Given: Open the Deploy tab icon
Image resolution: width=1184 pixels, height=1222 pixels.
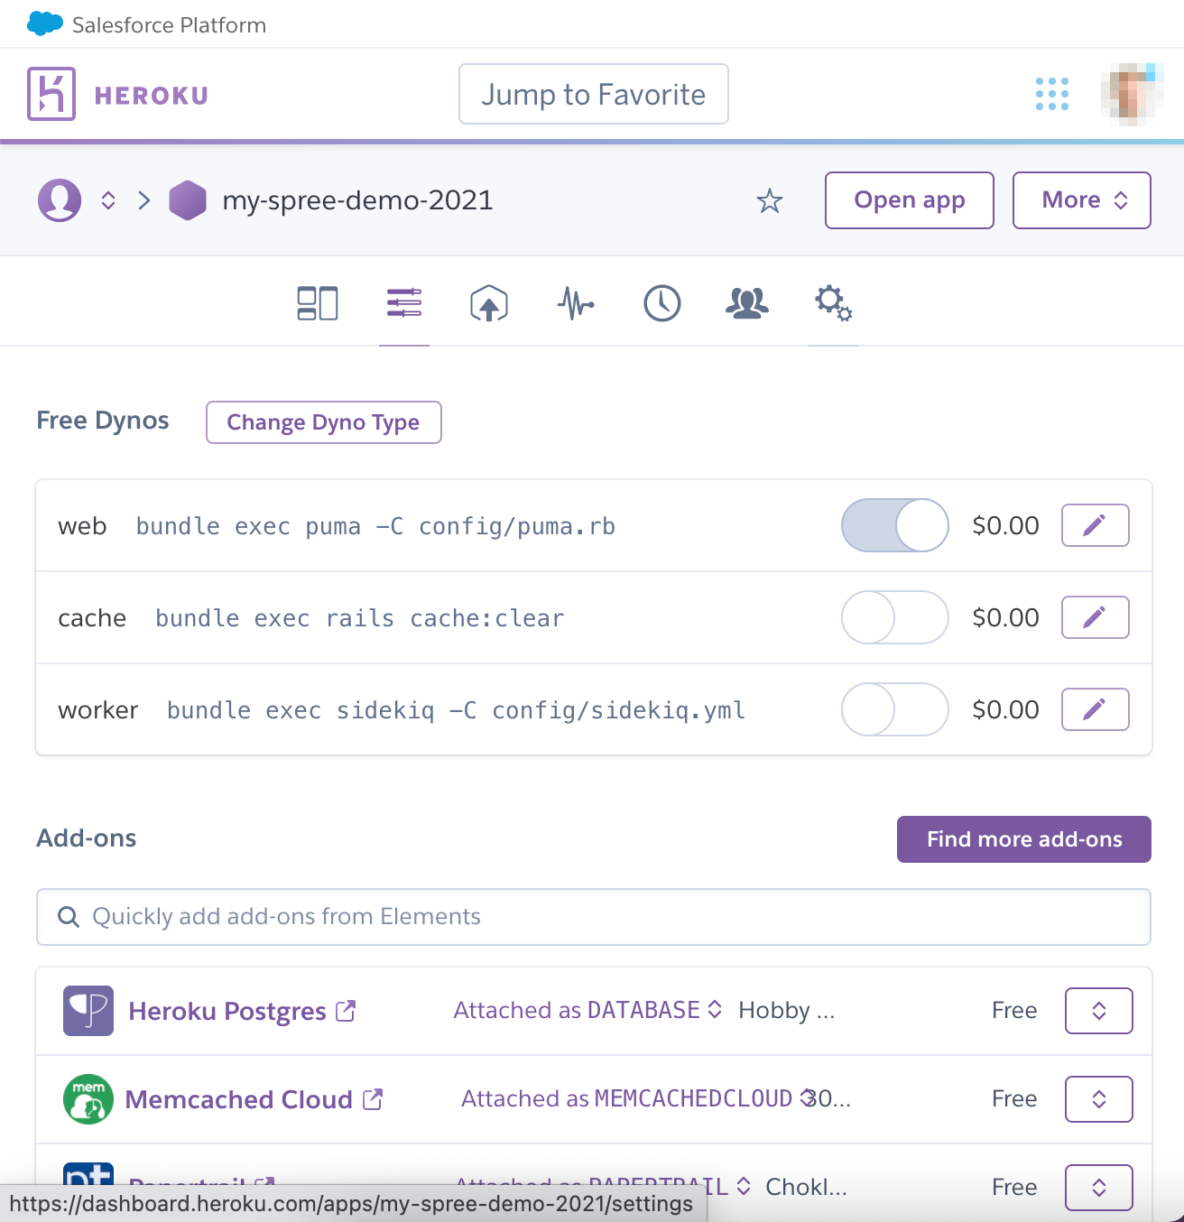Looking at the screenshot, I should click(x=489, y=303).
